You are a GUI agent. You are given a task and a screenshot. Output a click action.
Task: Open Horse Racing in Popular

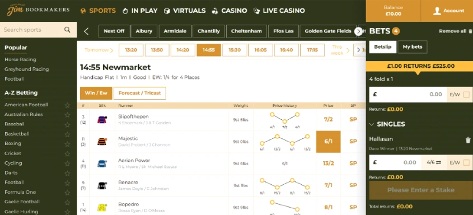coord(20,59)
